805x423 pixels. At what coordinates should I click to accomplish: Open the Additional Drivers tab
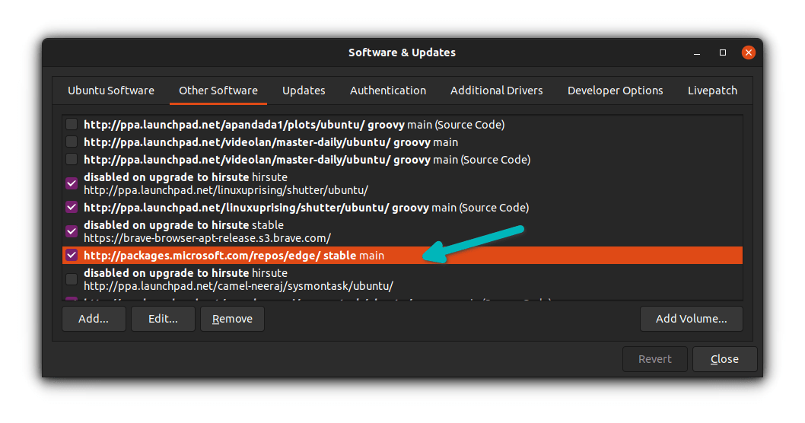coord(497,91)
